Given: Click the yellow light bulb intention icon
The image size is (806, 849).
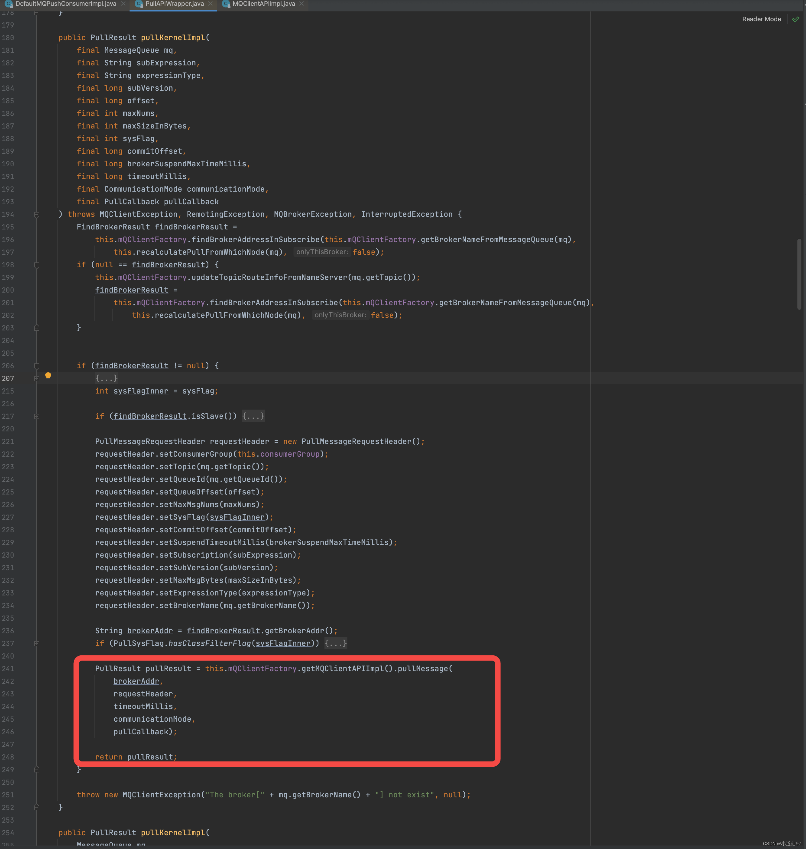Looking at the screenshot, I should (x=48, y=377).
